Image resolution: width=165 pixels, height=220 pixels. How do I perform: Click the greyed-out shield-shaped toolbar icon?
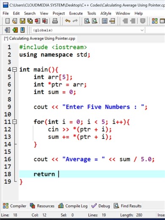[x=143, y=21]
